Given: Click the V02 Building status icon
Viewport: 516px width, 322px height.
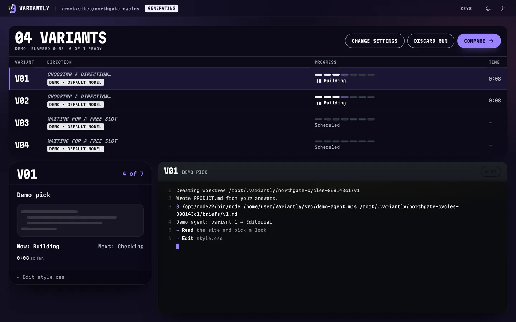Looking at the screenshot, I should [x=319, y=103].
